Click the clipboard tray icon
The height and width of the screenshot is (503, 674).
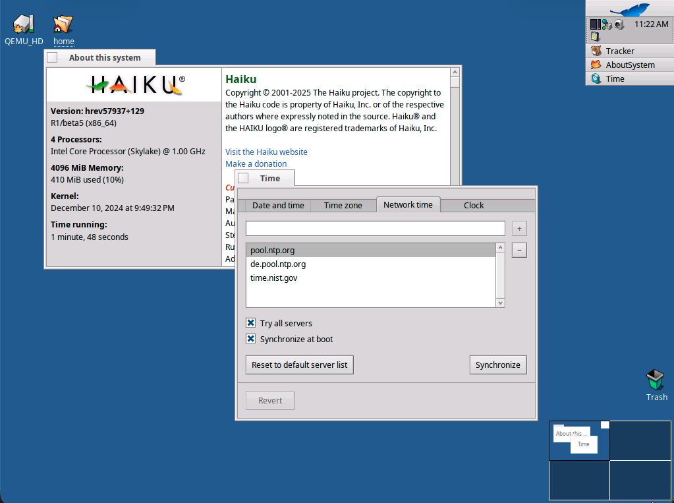pyautogui.click(x=595, y=37)
